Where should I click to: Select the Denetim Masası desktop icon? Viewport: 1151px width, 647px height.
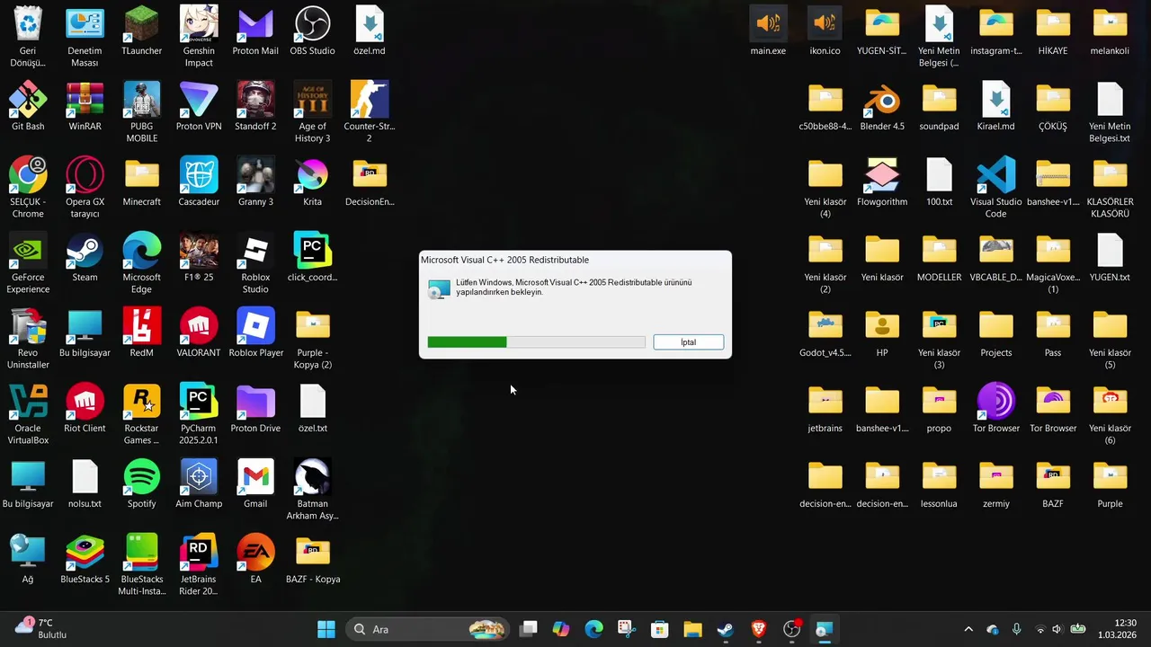tap(85, 37)
